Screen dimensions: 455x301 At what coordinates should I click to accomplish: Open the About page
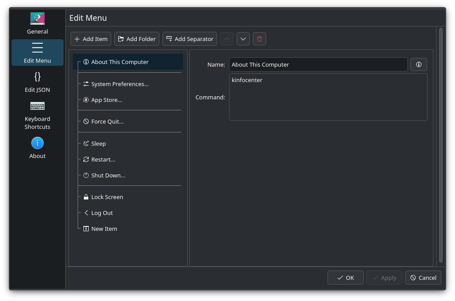tap(38, 148)
